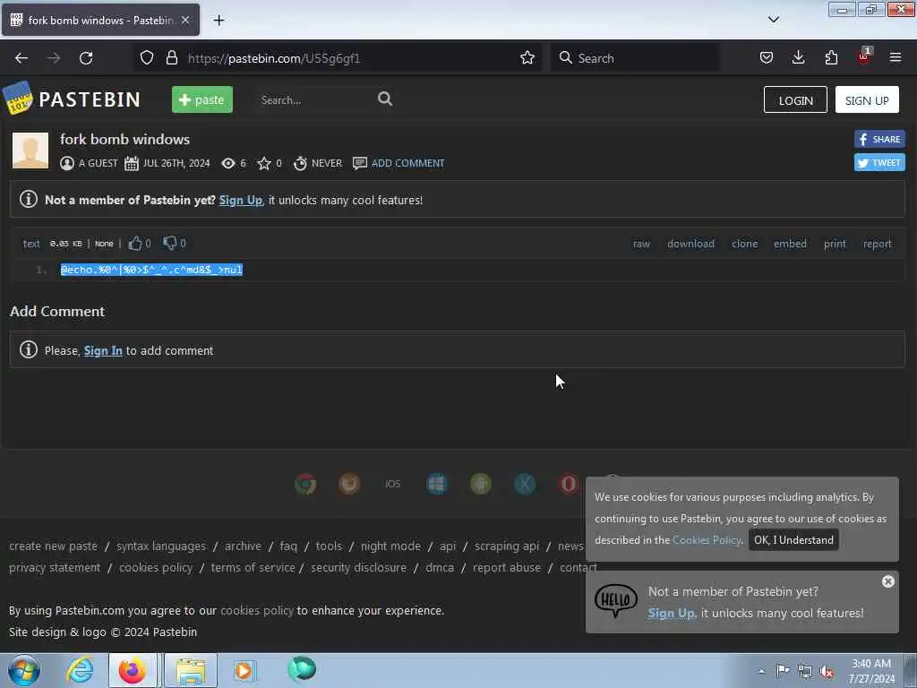
Task: Open the terms of service link
Action: click(253, 567)
